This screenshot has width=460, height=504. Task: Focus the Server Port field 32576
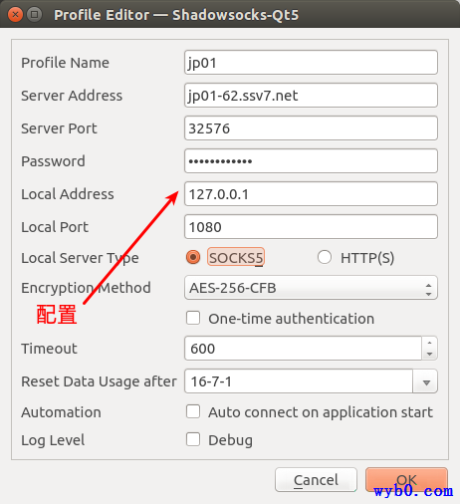coord(311,128)
